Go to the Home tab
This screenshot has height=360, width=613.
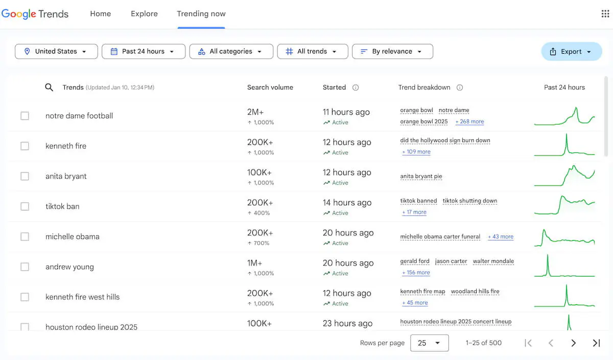coord(100,14)
